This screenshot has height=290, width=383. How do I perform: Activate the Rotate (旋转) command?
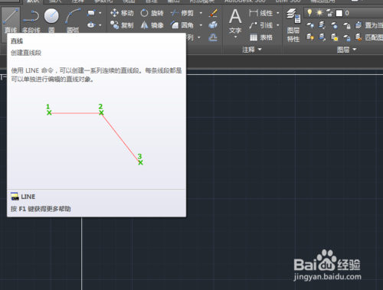coord(152,13)
